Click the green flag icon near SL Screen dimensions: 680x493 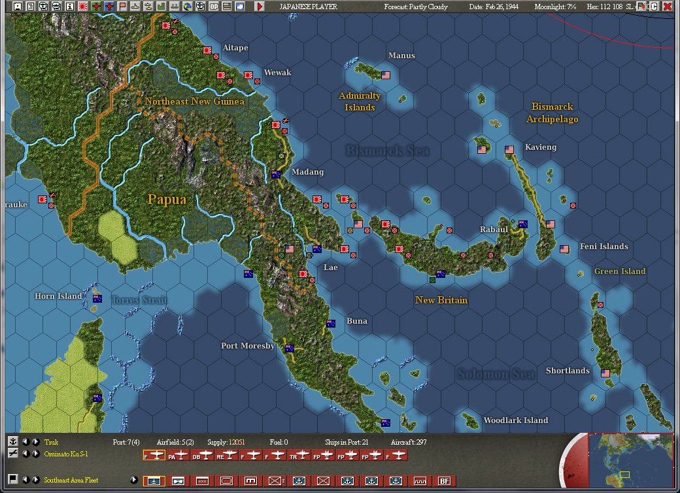(641, 7)
